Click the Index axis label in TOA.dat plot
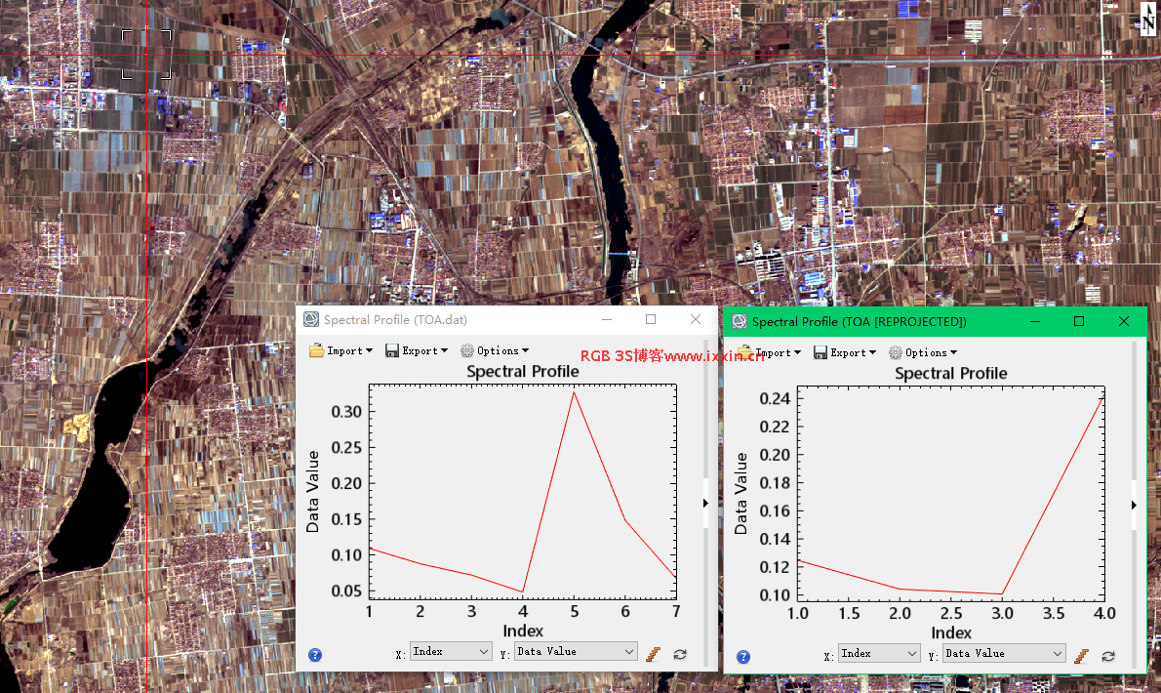Screen dimensions: 1161x693 (523, 631)
